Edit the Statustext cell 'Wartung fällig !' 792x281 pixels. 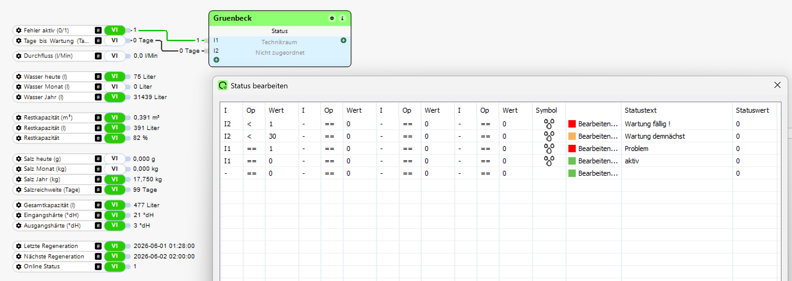click(x=676, y=124)
